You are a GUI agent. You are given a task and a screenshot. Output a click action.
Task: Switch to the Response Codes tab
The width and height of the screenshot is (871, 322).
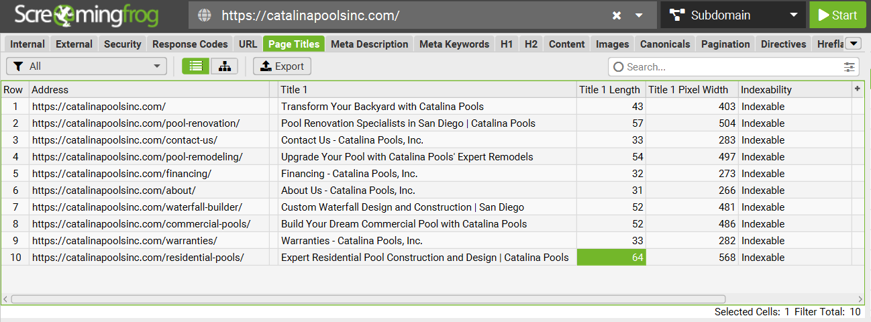pos(190,44)
